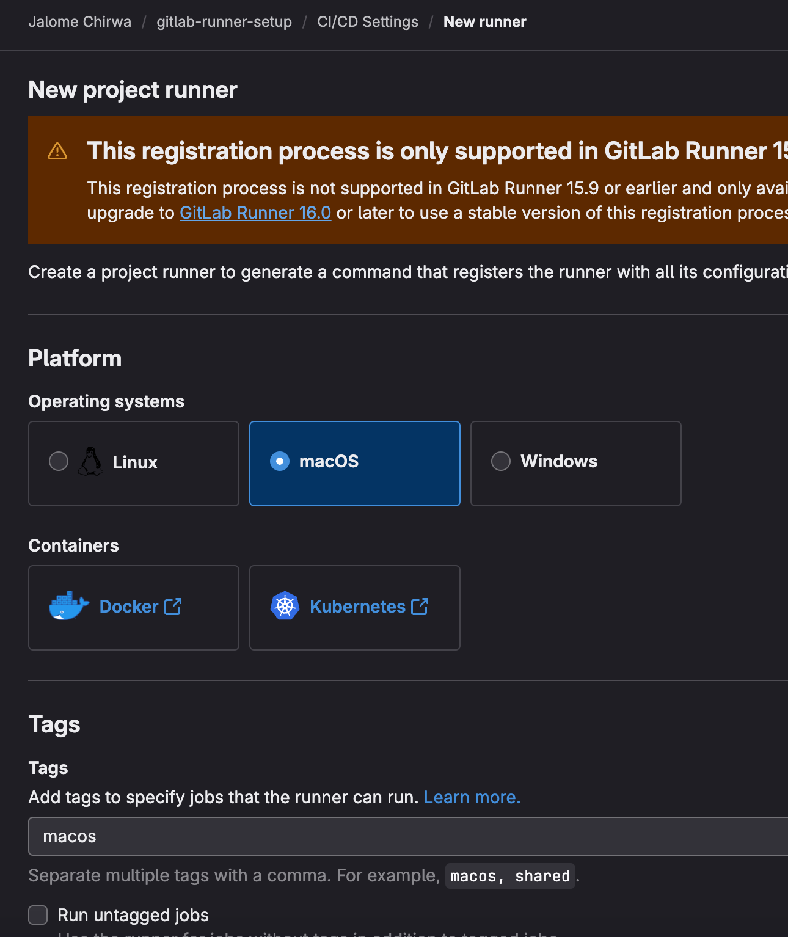
Task: Click the warning triangle alert icon
Action: point(57,151)
